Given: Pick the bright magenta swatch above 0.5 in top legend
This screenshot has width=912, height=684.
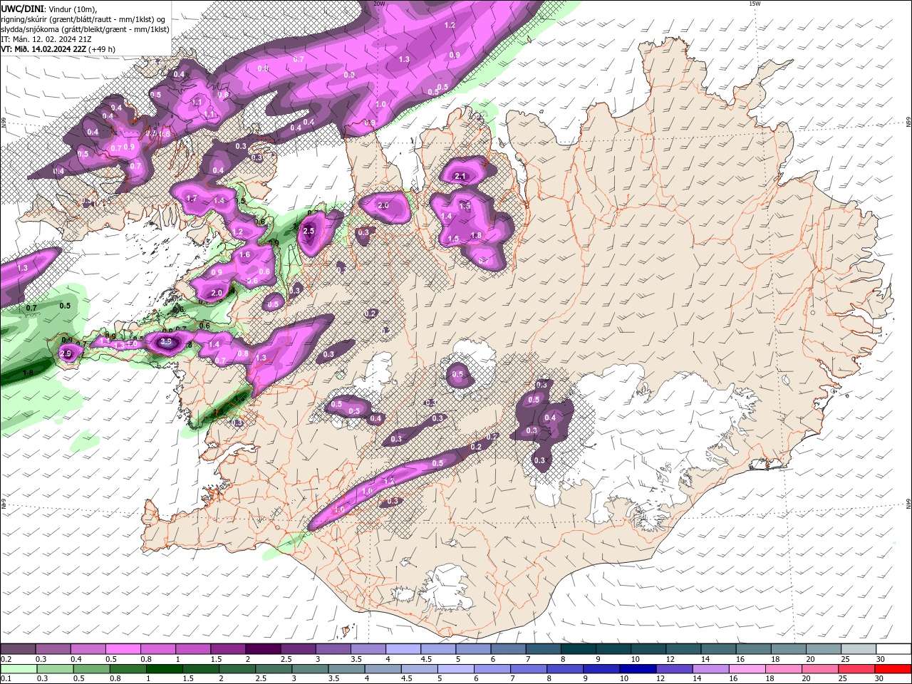Looking at the screenshot, I should coord(123,649).
